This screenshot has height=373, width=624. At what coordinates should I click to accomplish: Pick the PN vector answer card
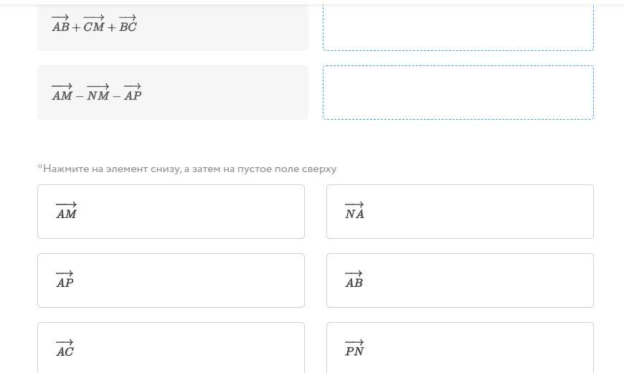[460, 348]
